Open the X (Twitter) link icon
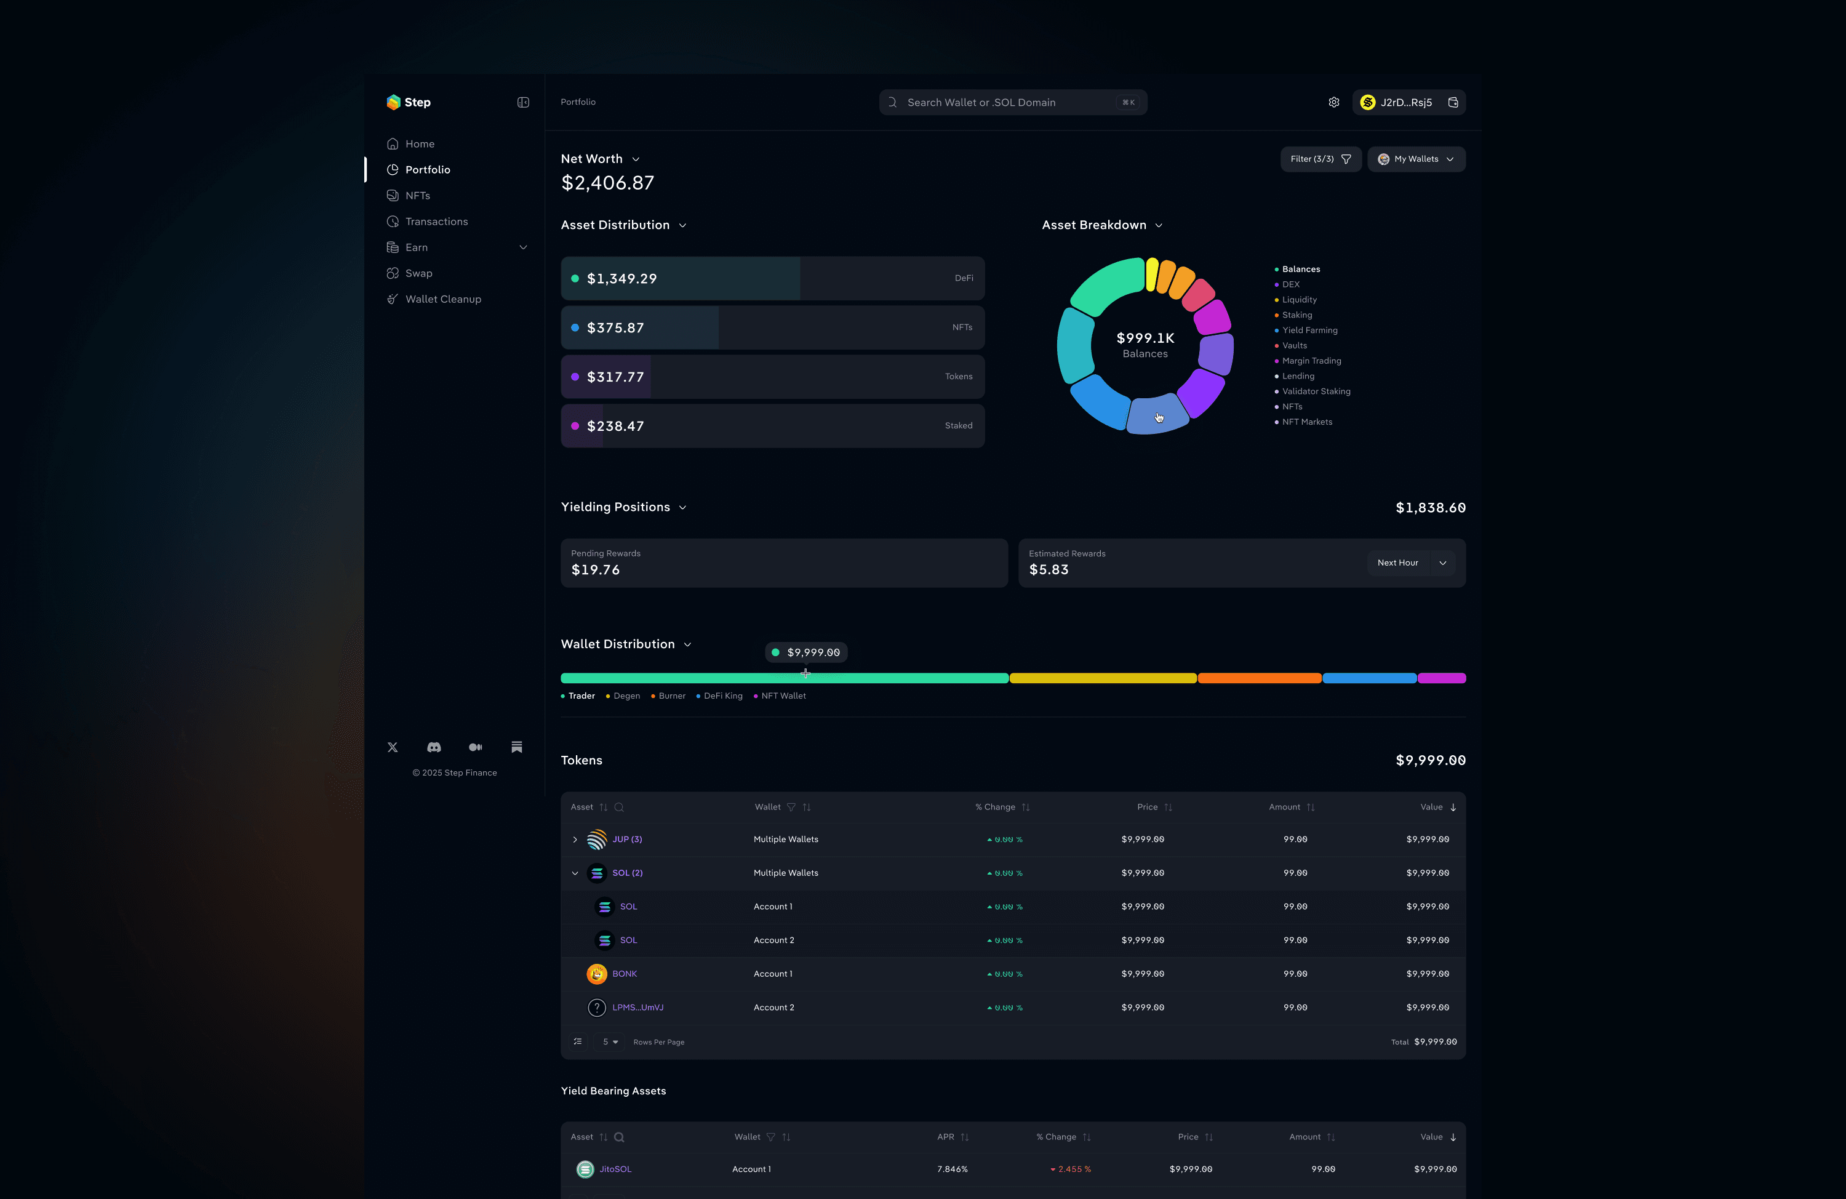 pyautogui.click(x=393, y=747)
